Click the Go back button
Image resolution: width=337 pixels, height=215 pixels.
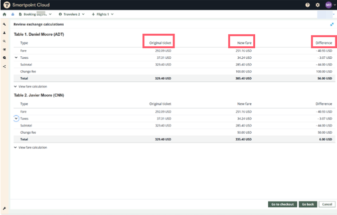[307, 204]
